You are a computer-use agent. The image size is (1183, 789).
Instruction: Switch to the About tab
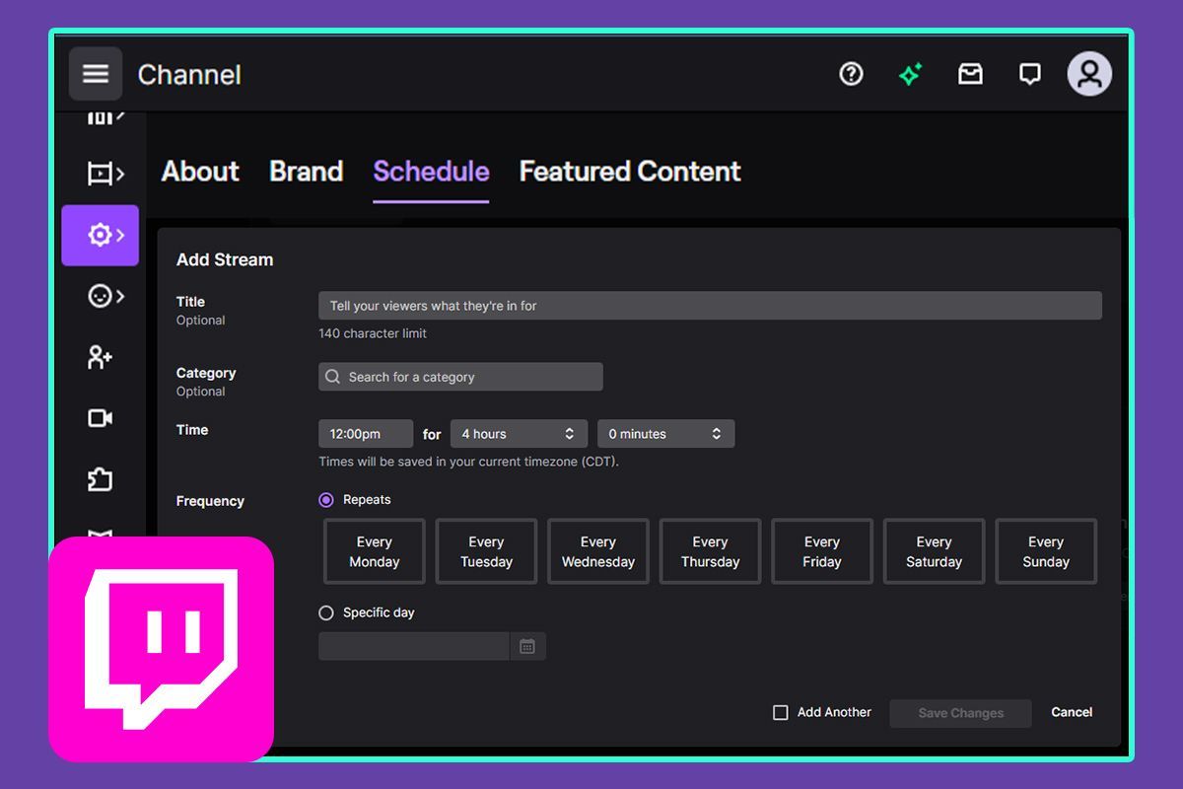click(200, 172)
